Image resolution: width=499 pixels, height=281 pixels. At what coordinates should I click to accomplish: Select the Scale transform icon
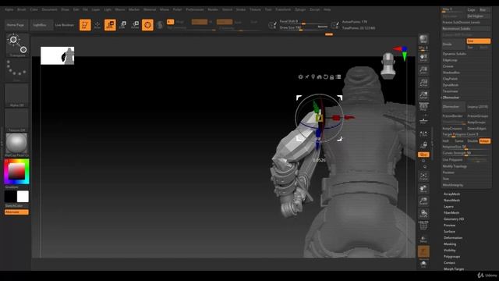[x=123, y=25]
